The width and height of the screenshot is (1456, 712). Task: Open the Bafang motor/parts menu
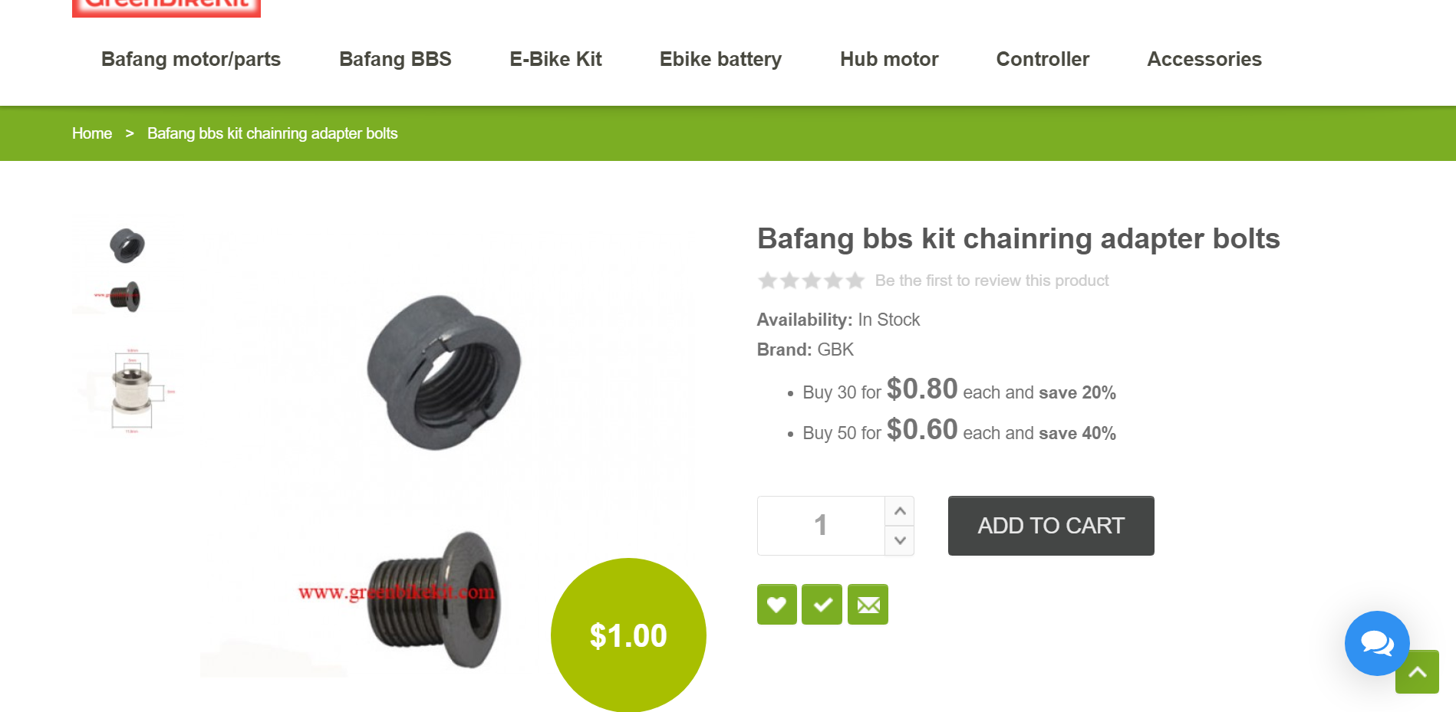pyautogui.click(x=191, y=59)
